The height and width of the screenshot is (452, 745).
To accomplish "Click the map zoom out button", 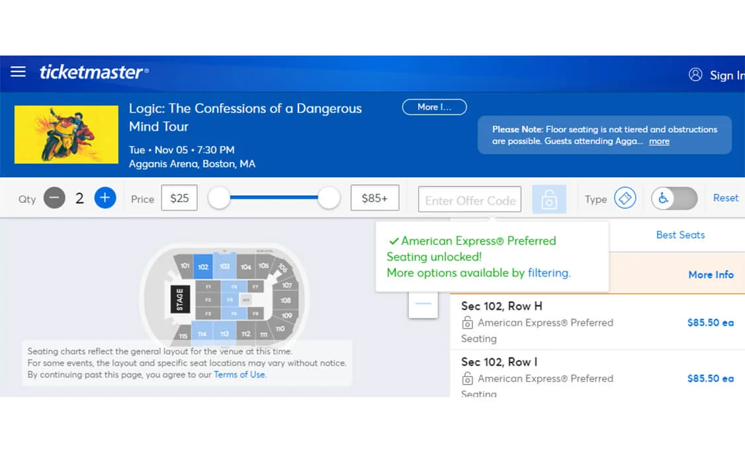I will click(x=423, y=304).
